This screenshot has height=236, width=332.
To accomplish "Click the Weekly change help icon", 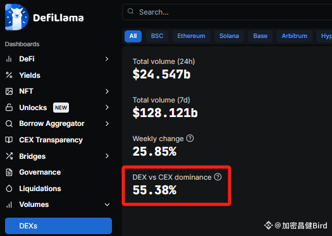I will [190, 139].
